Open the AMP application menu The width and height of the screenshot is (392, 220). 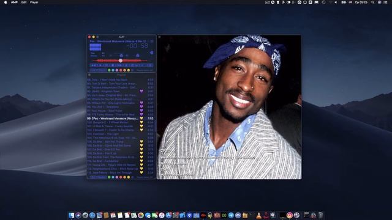[x=14, y=2]
